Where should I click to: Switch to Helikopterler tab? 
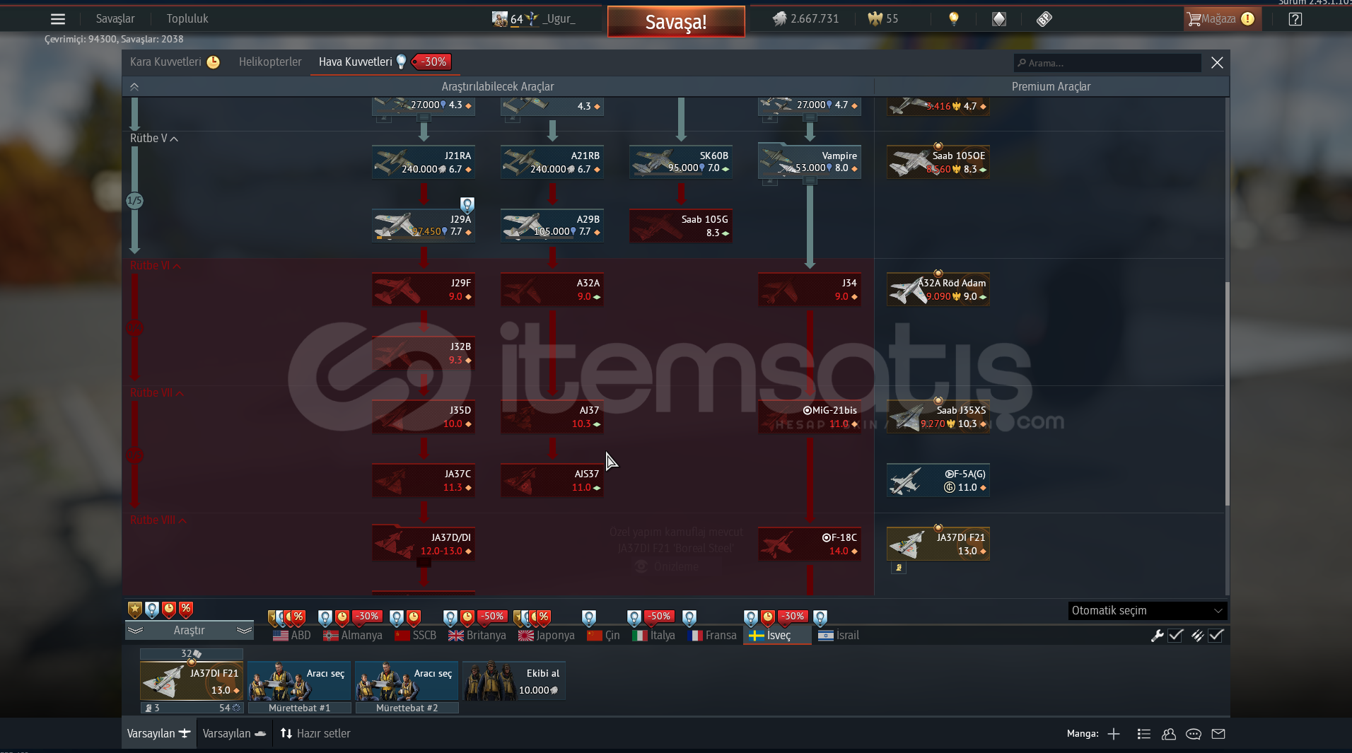click(x=270, y=62)
